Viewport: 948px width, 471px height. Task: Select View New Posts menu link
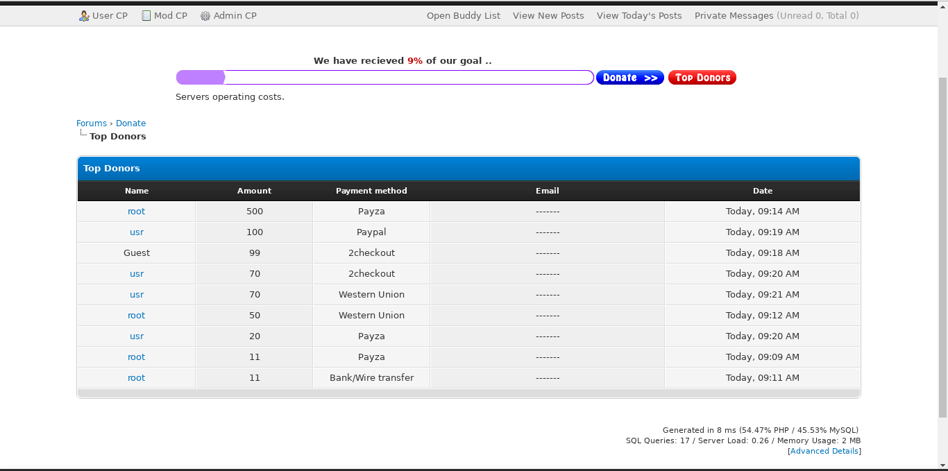tap(548, 16)
